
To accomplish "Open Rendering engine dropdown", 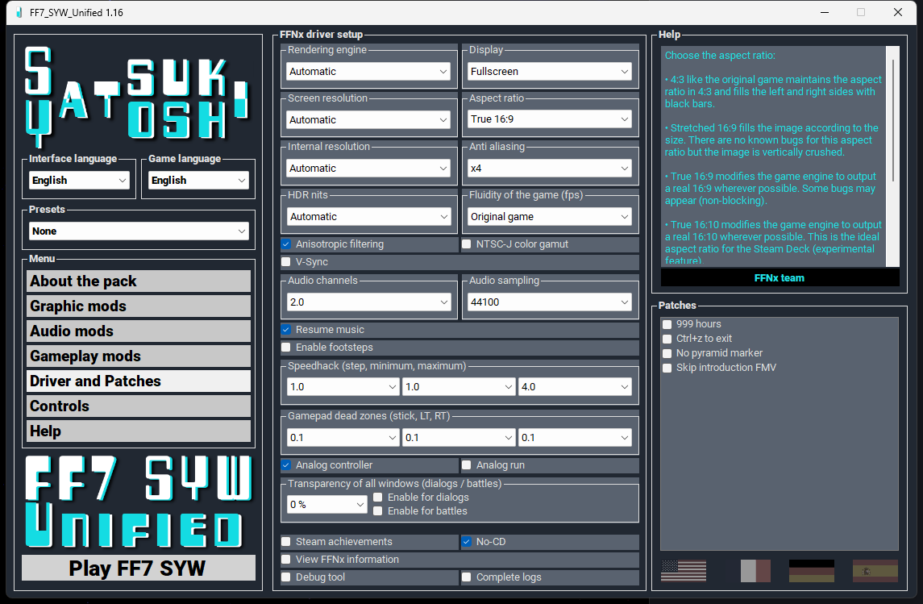I will 369,71.
